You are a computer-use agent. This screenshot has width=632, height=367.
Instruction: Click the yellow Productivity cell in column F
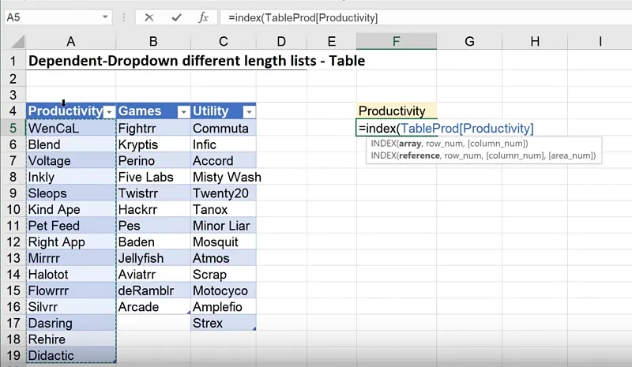pos(396,111)
